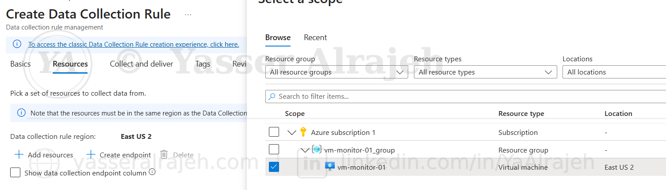Open the Resource types dropdown
666x190 pixels.
(x=486, y=72)
